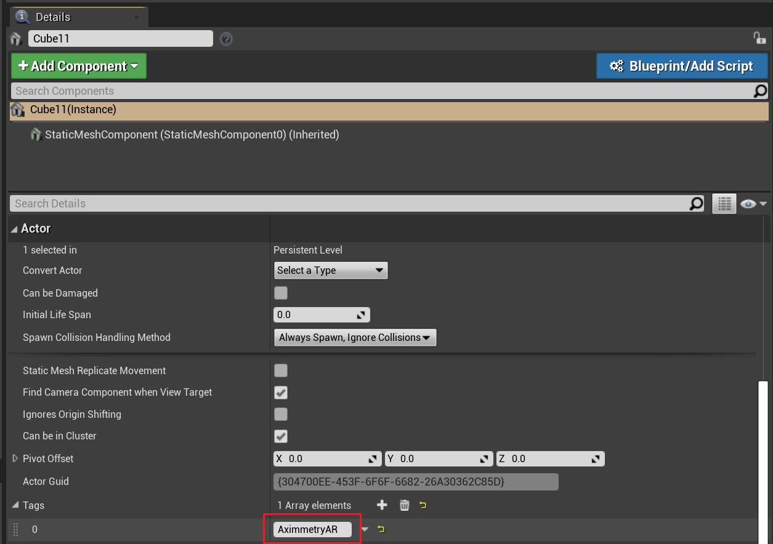Toggle Static Mesh Replicate Movement checkbox

(281, 370)
